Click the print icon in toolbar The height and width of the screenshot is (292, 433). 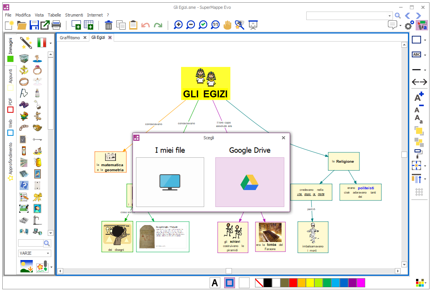click(x=56, y=25)
